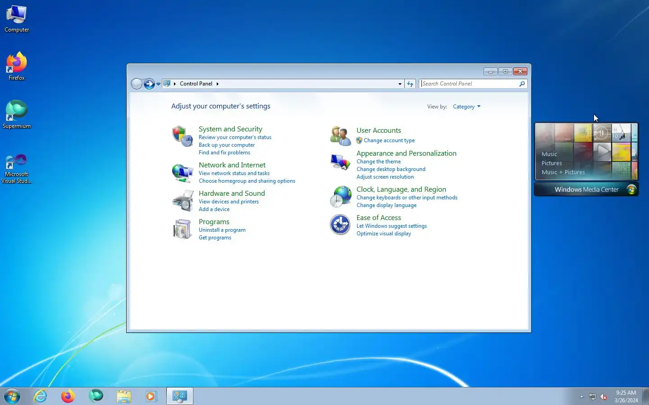Click Find and fix problems
The image size is (649, 405).
tap(224, 153)
